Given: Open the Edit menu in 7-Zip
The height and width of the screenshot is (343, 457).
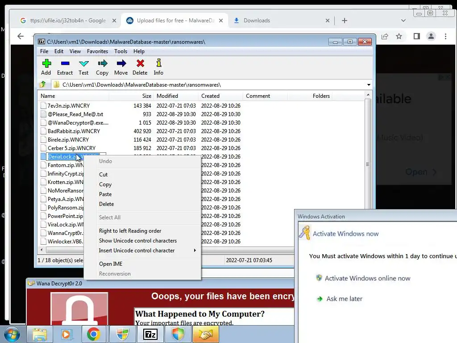Looking at the screenshot, I should click(x=59, y=51).
